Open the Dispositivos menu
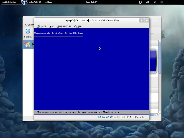The image size is (184, 138). (64, 26)
